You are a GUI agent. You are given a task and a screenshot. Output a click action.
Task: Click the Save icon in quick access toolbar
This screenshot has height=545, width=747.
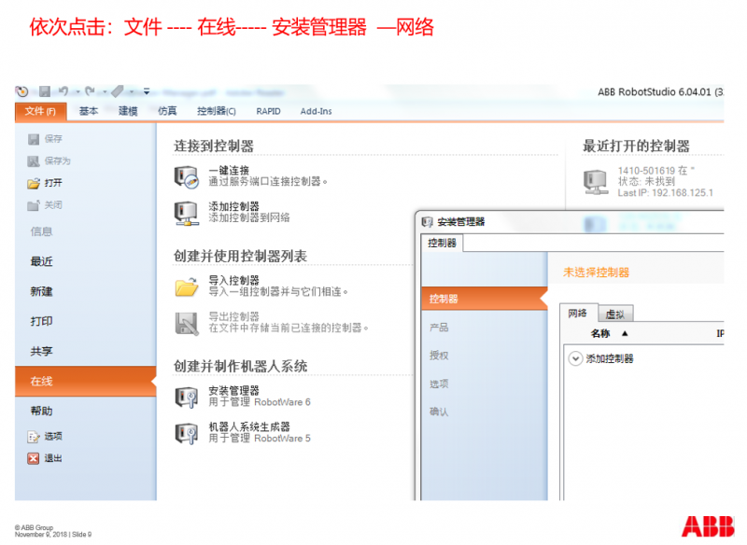coord(45,91)
